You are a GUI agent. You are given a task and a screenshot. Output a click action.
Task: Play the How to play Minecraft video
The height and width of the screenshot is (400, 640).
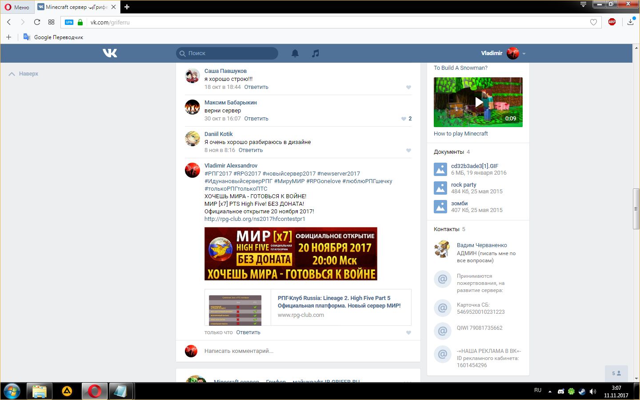478,102
